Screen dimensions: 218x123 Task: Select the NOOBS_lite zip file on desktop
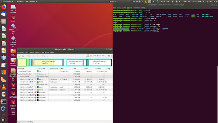point(13,75)
